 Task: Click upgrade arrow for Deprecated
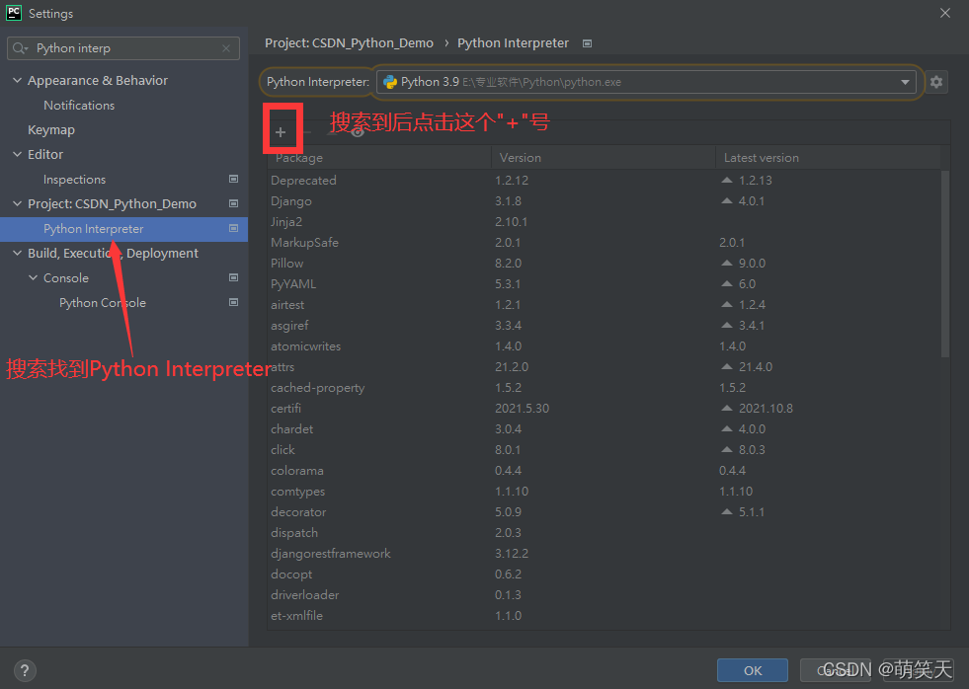(x=727, y=181)
